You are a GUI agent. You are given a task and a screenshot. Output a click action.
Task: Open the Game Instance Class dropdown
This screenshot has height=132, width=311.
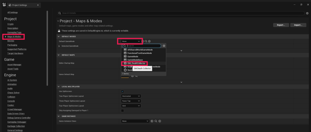[135, 121]
